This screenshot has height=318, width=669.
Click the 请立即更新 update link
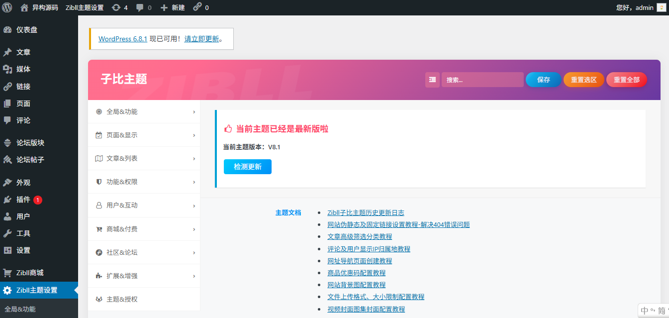pyautogui.click(x=201, y=38)
